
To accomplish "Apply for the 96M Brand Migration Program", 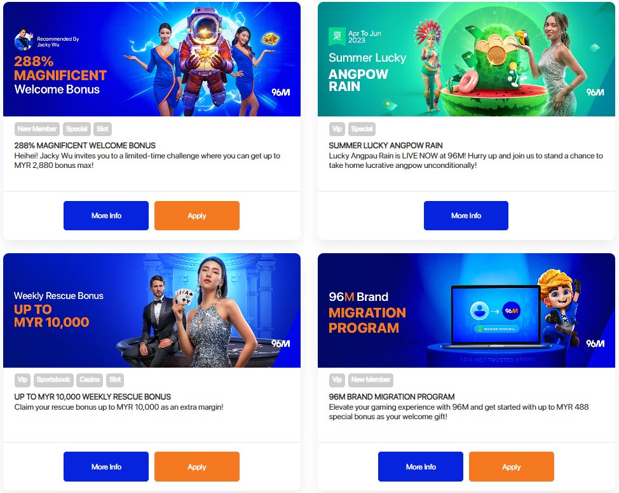I will click(x=511, y=466).
